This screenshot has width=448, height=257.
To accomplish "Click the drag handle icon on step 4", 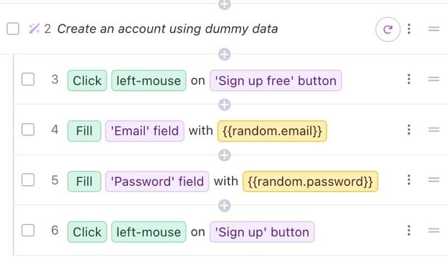I will click(x=433, y=130).
